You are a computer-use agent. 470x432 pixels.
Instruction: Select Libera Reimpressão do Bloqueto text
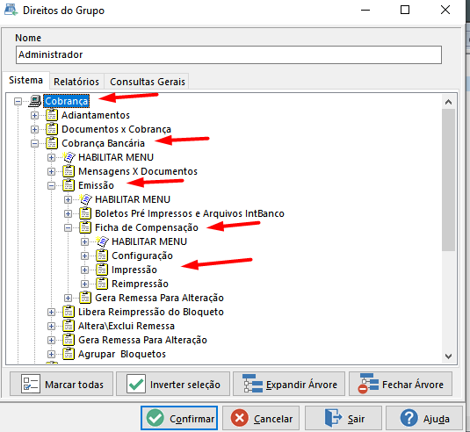pos(151,312)
